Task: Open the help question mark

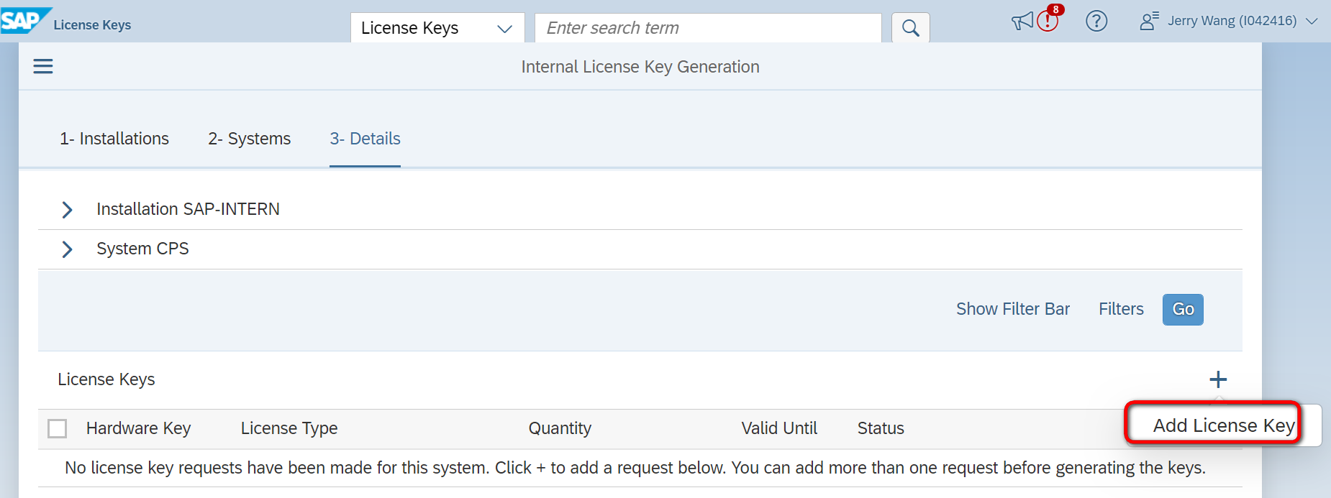Action: coord(1096,22)
